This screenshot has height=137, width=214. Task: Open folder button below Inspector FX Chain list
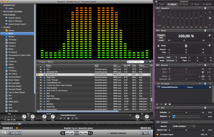pyautogui.click(x=170, y=104)
